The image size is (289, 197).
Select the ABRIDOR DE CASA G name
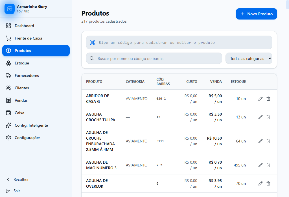pyautogui.click(x=97, y=99)
